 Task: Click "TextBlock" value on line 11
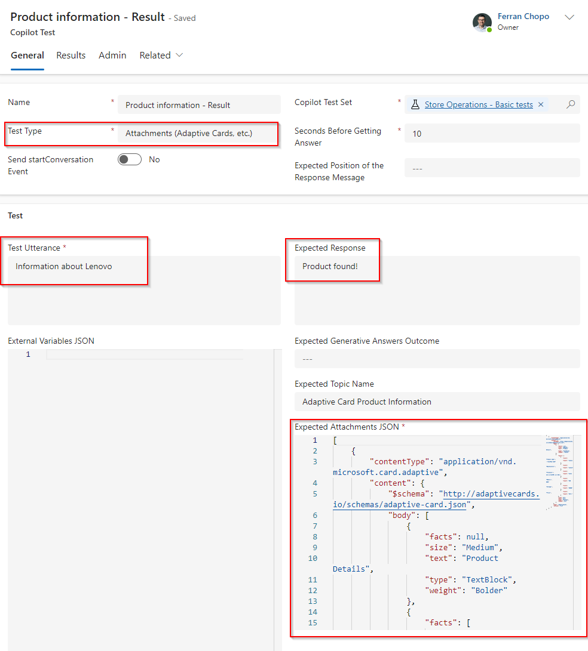tap(487, 579)
